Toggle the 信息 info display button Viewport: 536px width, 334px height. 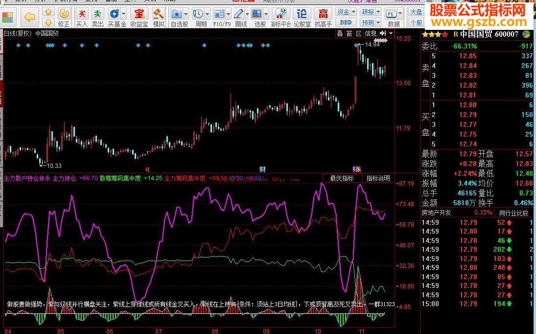(371, 33)
